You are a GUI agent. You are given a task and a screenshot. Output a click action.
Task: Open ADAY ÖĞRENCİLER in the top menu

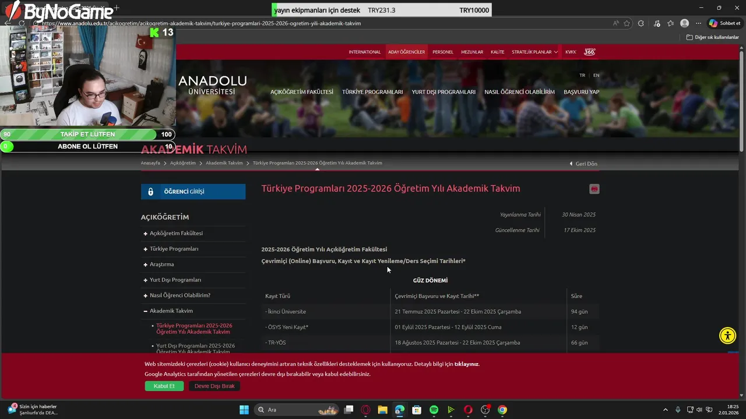click(x=407, y=52)
